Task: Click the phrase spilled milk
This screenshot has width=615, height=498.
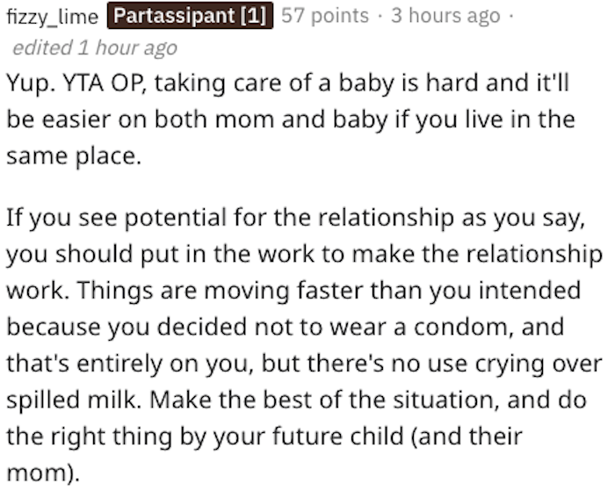Action: [x=74, y=400]
